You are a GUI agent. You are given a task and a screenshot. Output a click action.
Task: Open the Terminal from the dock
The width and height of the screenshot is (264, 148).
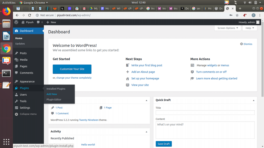coord(6,73)
